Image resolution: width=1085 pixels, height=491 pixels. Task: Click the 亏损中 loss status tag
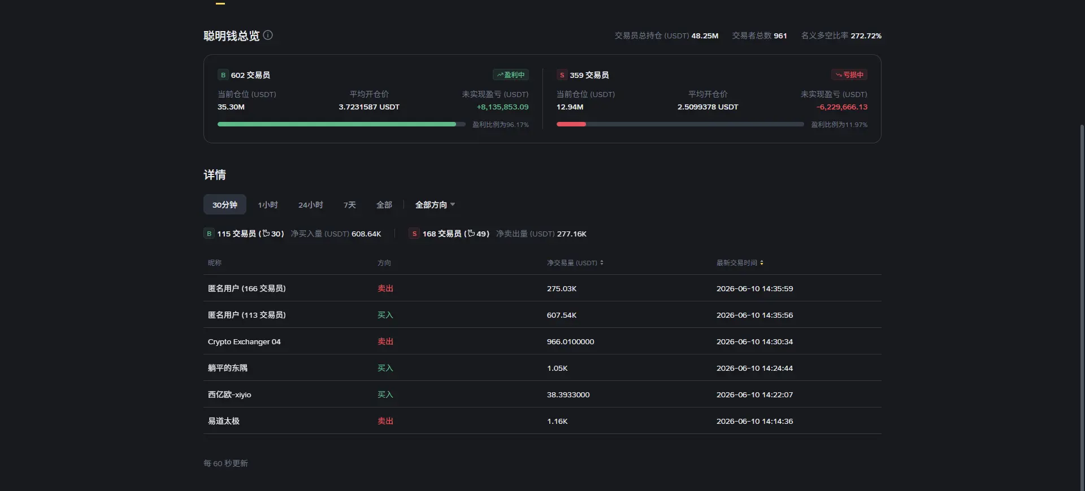(849, 74)
